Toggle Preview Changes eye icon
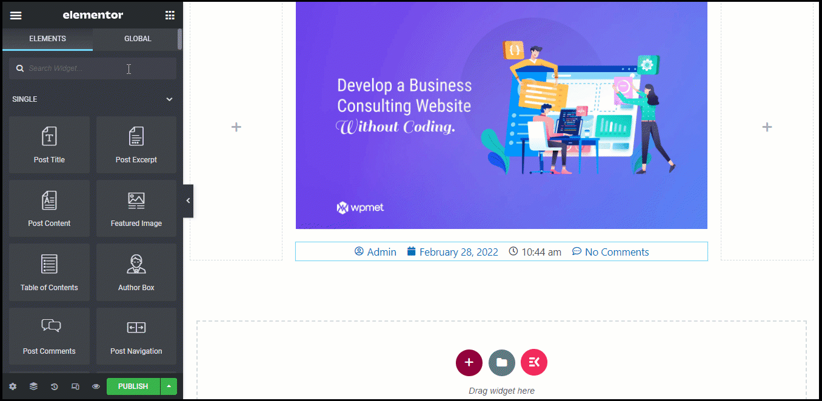 pos(96,386)
